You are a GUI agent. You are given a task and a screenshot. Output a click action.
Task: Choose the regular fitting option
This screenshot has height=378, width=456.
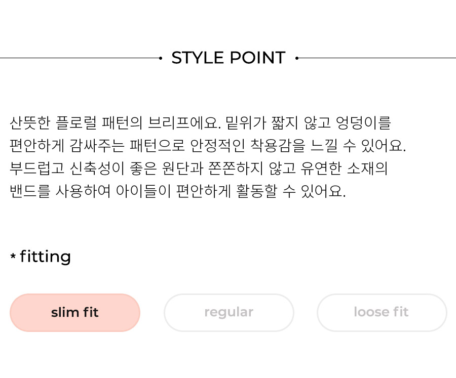[229, 312]
